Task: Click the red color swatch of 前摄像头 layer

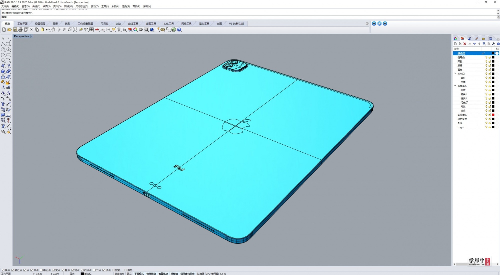Action: 493,115
